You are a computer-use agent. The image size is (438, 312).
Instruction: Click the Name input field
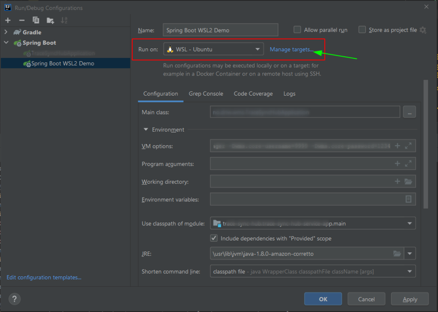(220, 30)
